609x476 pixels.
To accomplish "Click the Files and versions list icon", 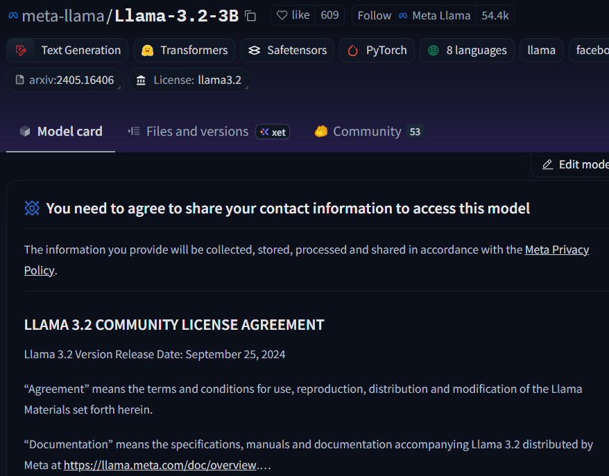I will [x=134, y=132].
